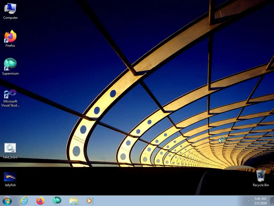The height and width of the screenshot is (206, 274).
Task: Launch Internet Explorer from taskbar
Action: click(x=24, y=201)
